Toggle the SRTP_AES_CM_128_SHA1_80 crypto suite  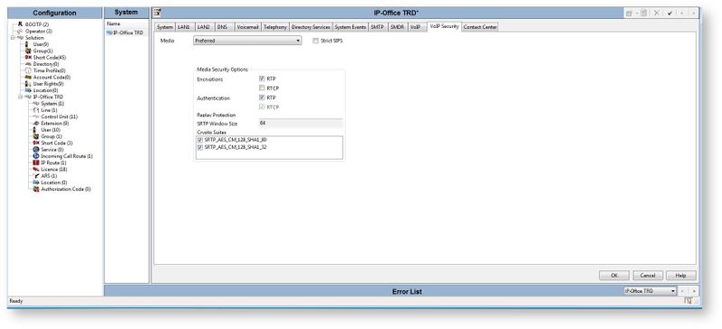click(x=199, y=140)
